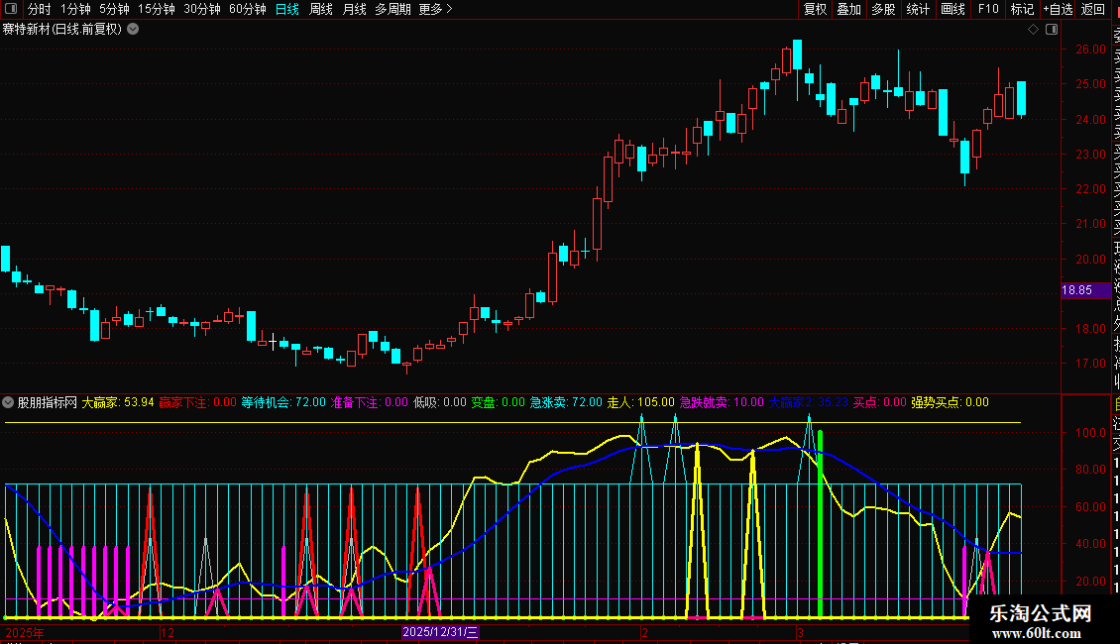
Task: Expand the 股朋指标网 indicator dropdown
Action: [9, 403]
